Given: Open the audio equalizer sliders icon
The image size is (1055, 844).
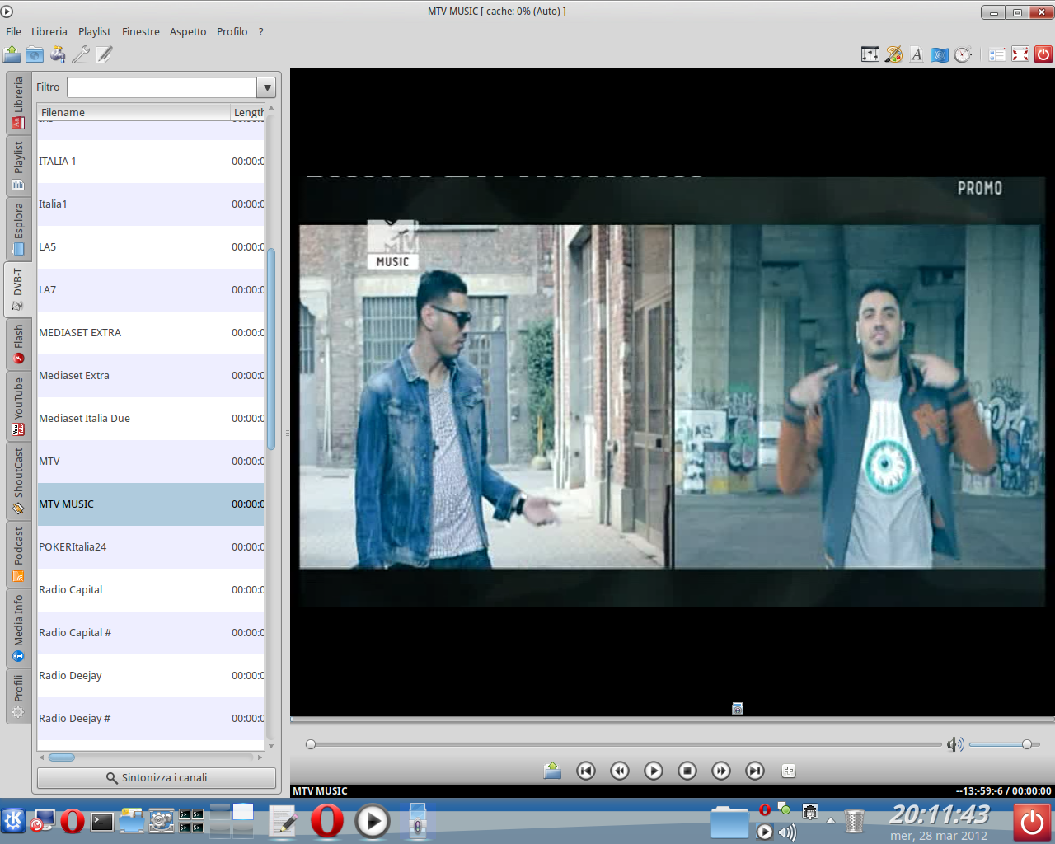Looking at the screenshot, I should (870, 54).
